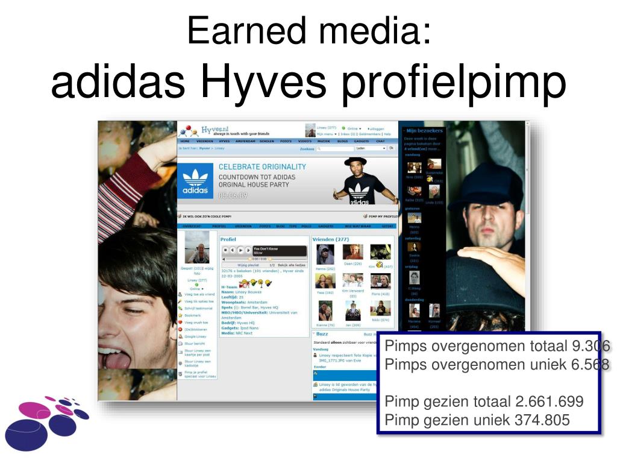617x463 pixels.
Task: Open friend thumbnail Jan (209)
Action: tap(353, 310)
